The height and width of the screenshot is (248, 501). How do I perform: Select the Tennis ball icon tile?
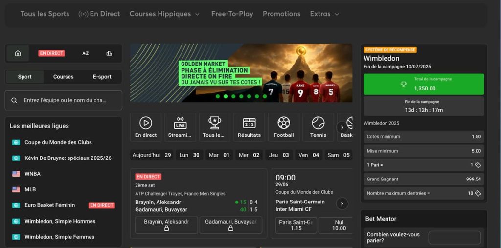pyautogui.click(x=318, y=127)
